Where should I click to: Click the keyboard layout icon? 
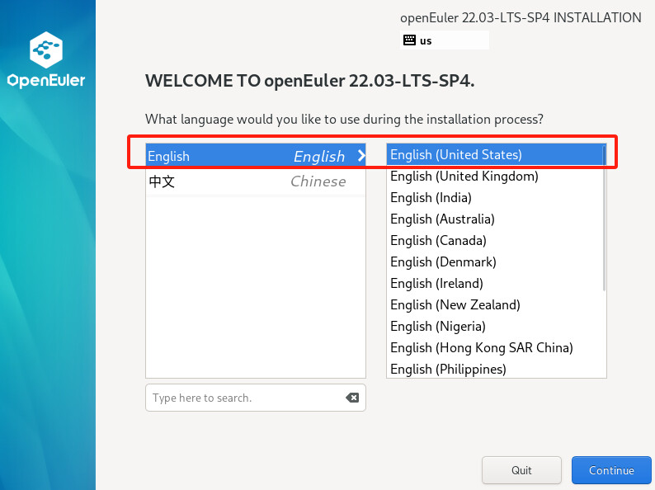pyautogui.click(x=409, y=40)
